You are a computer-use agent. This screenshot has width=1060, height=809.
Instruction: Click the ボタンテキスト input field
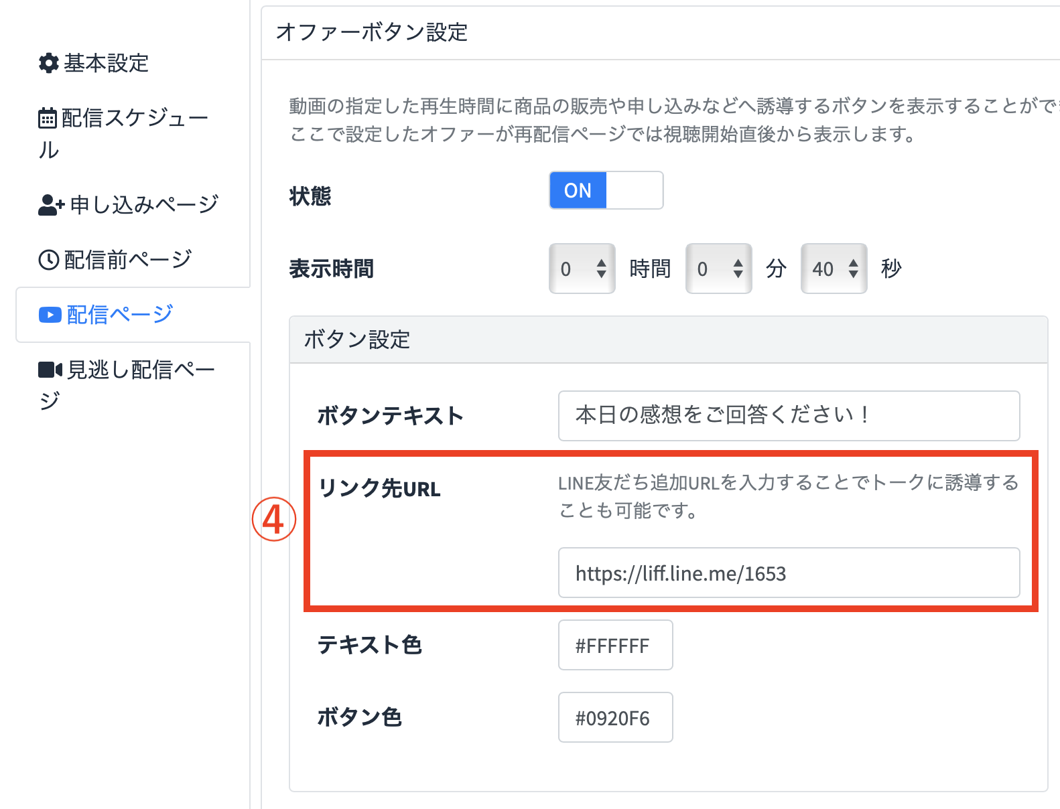pos(789,415)
